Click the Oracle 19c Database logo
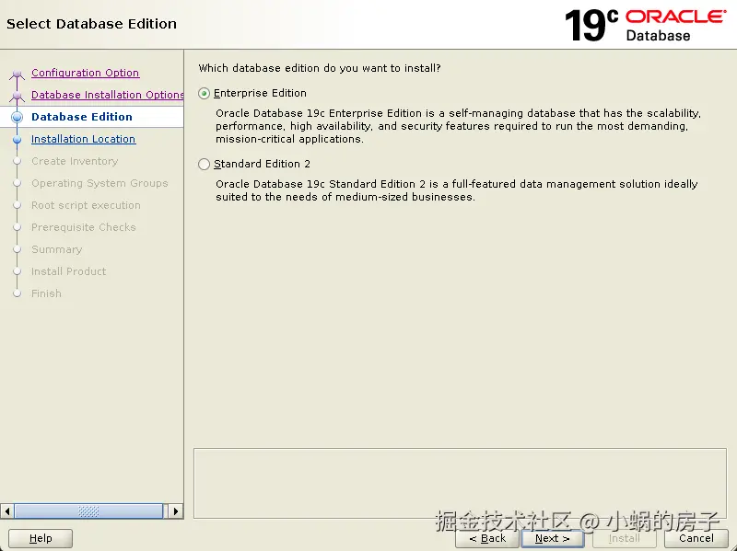The height and width of the screenshot is (551, 737). (646, 25)
